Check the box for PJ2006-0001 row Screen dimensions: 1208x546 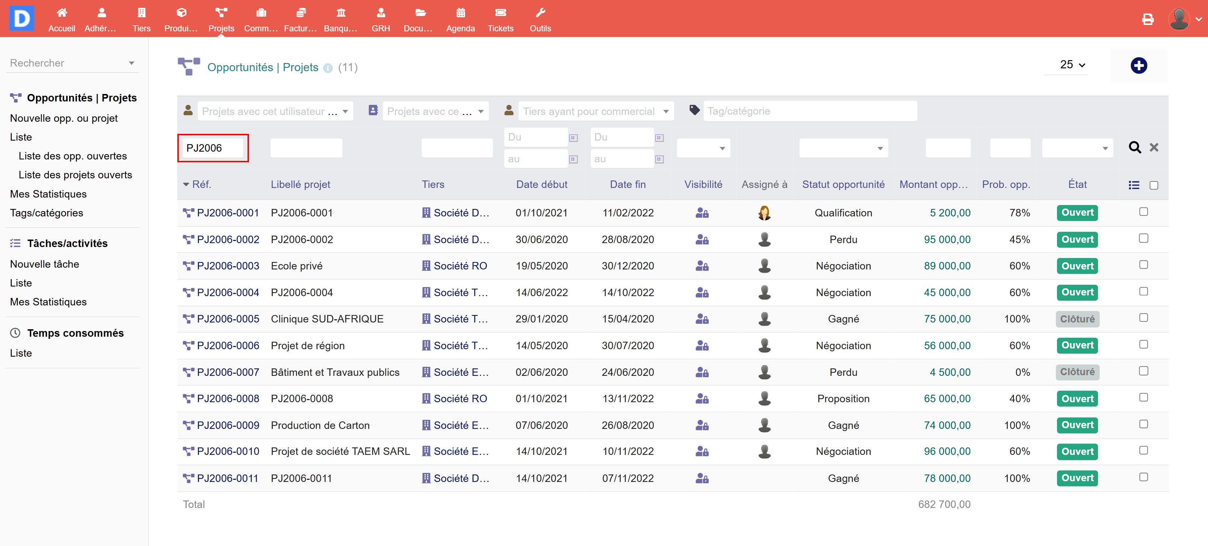pos(1143,212)
